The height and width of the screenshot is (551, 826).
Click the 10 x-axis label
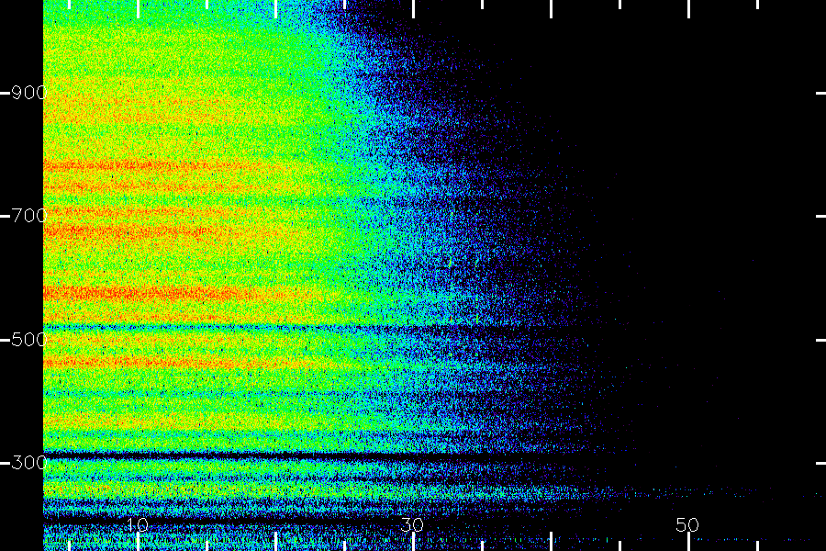[137, 524]
